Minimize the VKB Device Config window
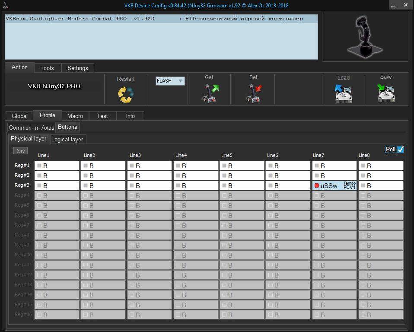The height and width of the screenshot is (332, 414). [393, 5]
